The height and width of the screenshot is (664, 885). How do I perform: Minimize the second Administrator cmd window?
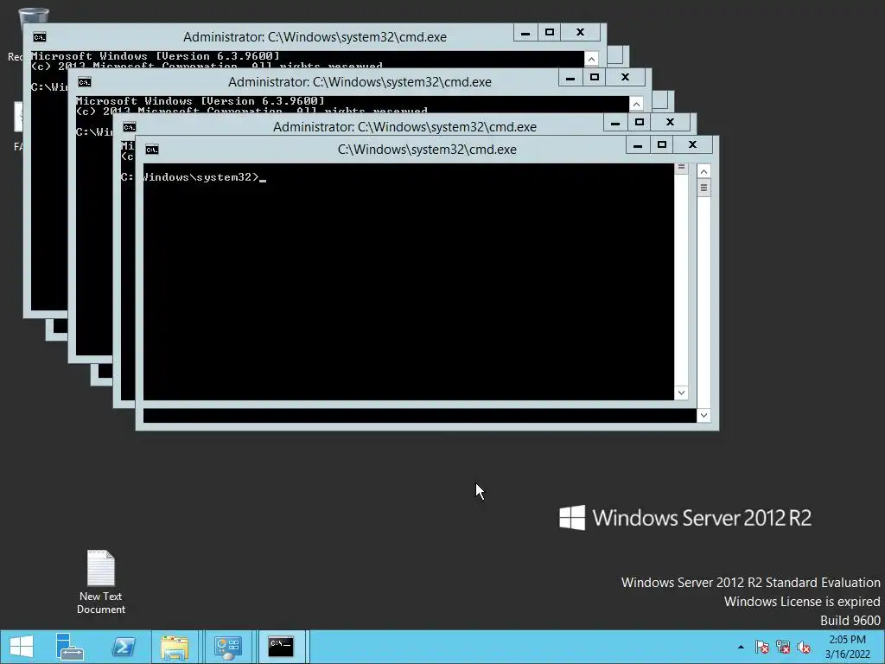(570, 77)
